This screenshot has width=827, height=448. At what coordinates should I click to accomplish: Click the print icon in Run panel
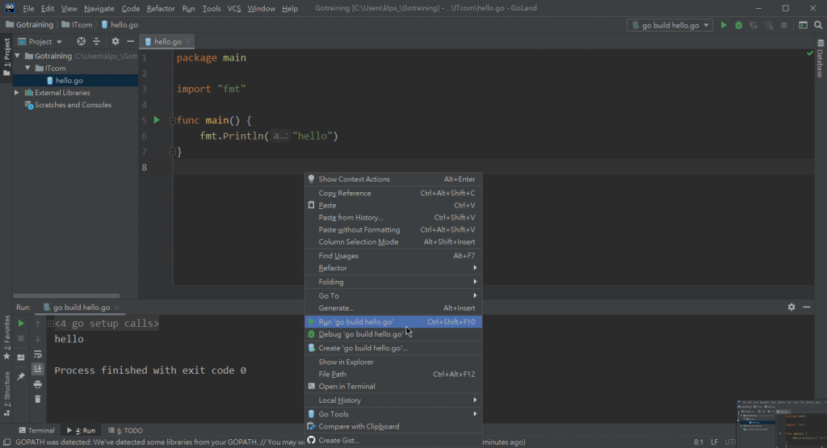37,384
